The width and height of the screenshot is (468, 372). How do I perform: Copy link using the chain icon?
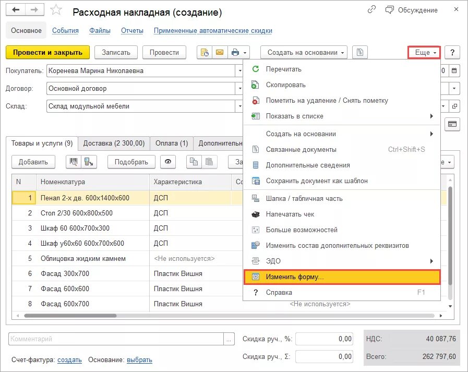(x=371, y=10)
